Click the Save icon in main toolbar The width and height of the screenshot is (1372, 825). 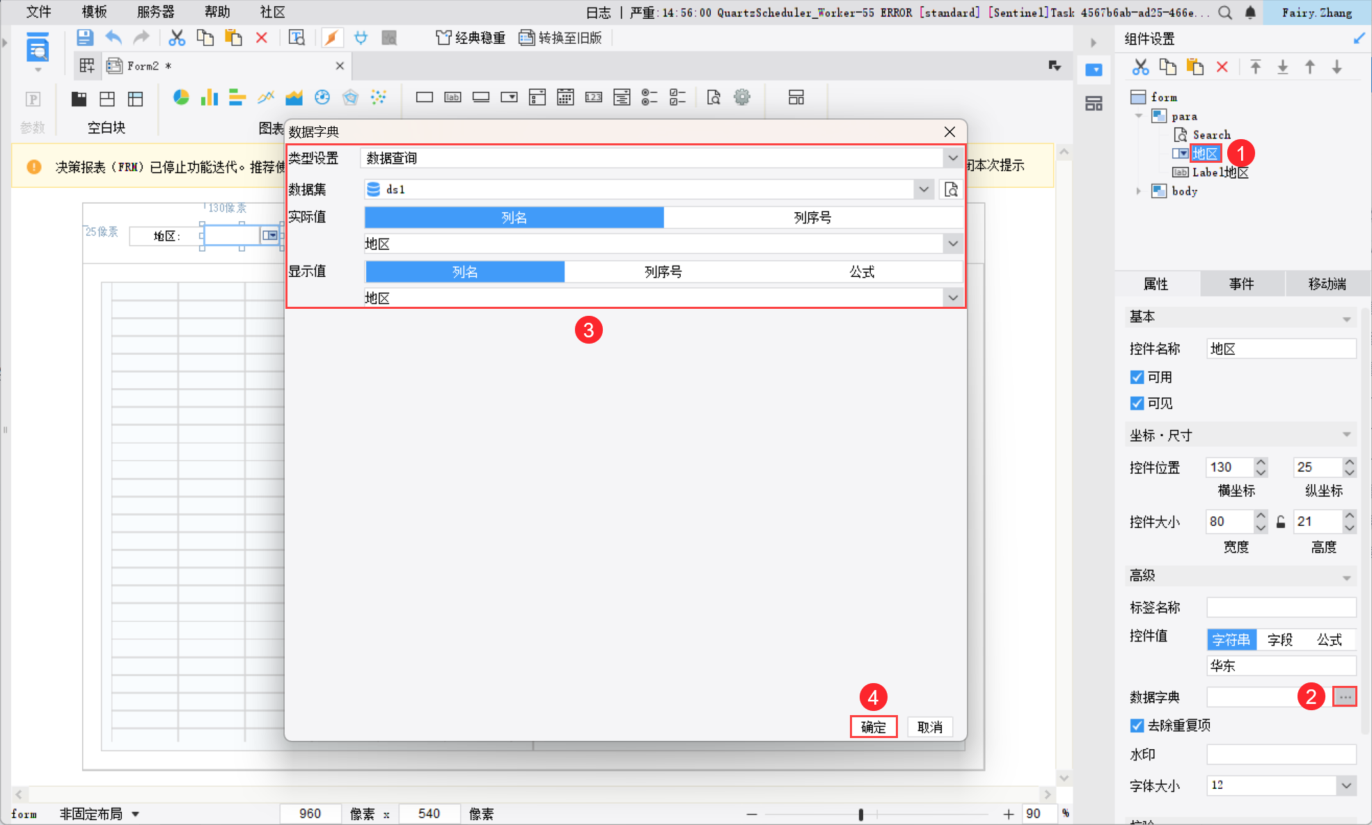(85, 38)
